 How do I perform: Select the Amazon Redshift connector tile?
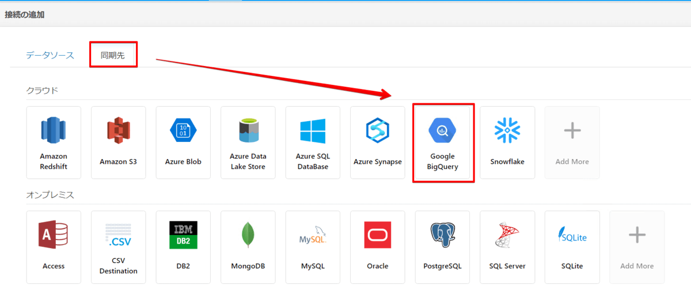click(x=54, y=142)
